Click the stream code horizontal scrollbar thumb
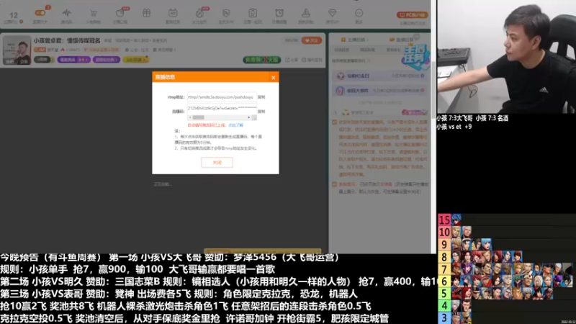 (199, 117)
